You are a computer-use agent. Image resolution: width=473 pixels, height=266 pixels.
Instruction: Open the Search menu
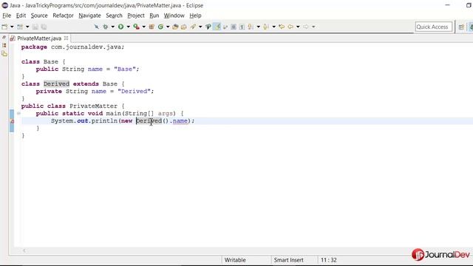pos(114,16)
